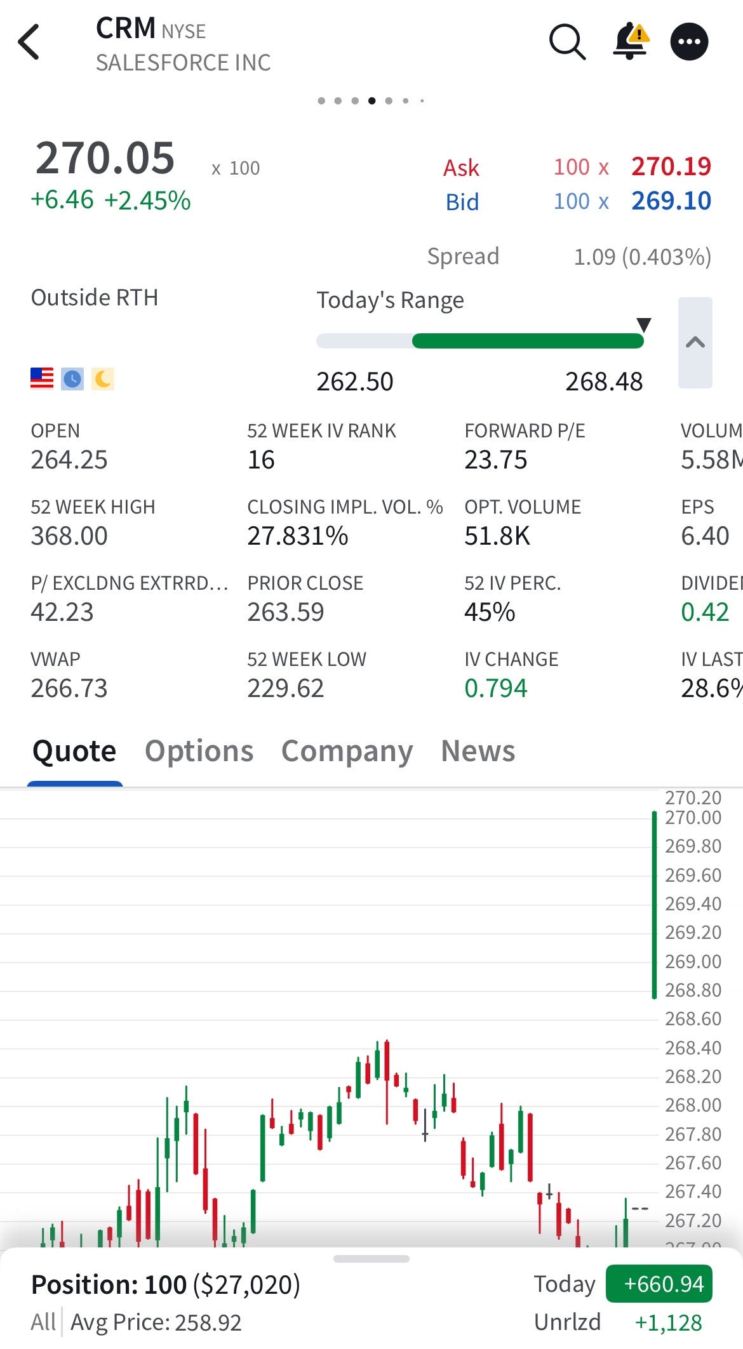Viewport: 743px width, 1349px height.
Task: Tap the EPS value 6.40
Action: (705, 536)
